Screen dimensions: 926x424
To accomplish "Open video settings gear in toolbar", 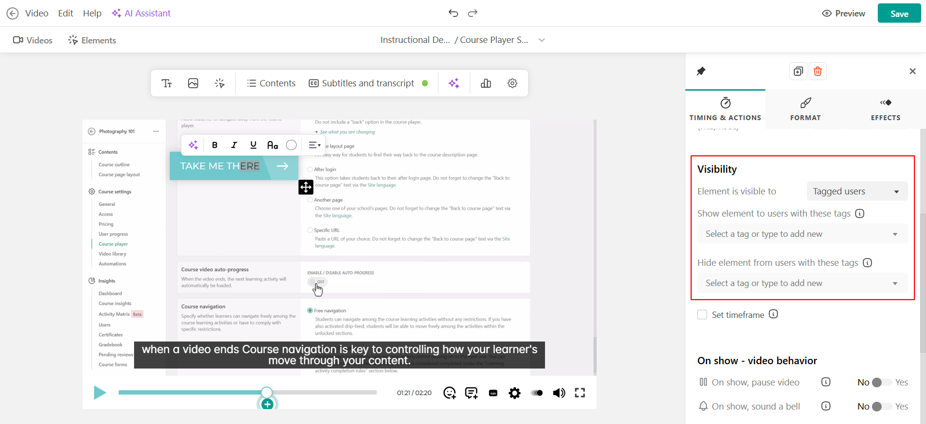I will 512,83.
